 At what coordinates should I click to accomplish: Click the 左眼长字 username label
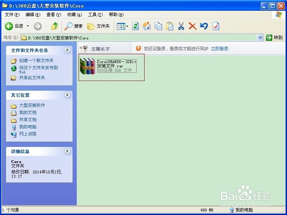point(101,49)
